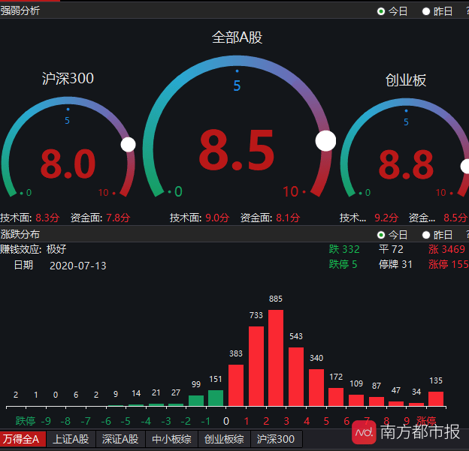469x451 pixels.
Task: Click the 543 bar in the distribution chart
Action: 296,377
